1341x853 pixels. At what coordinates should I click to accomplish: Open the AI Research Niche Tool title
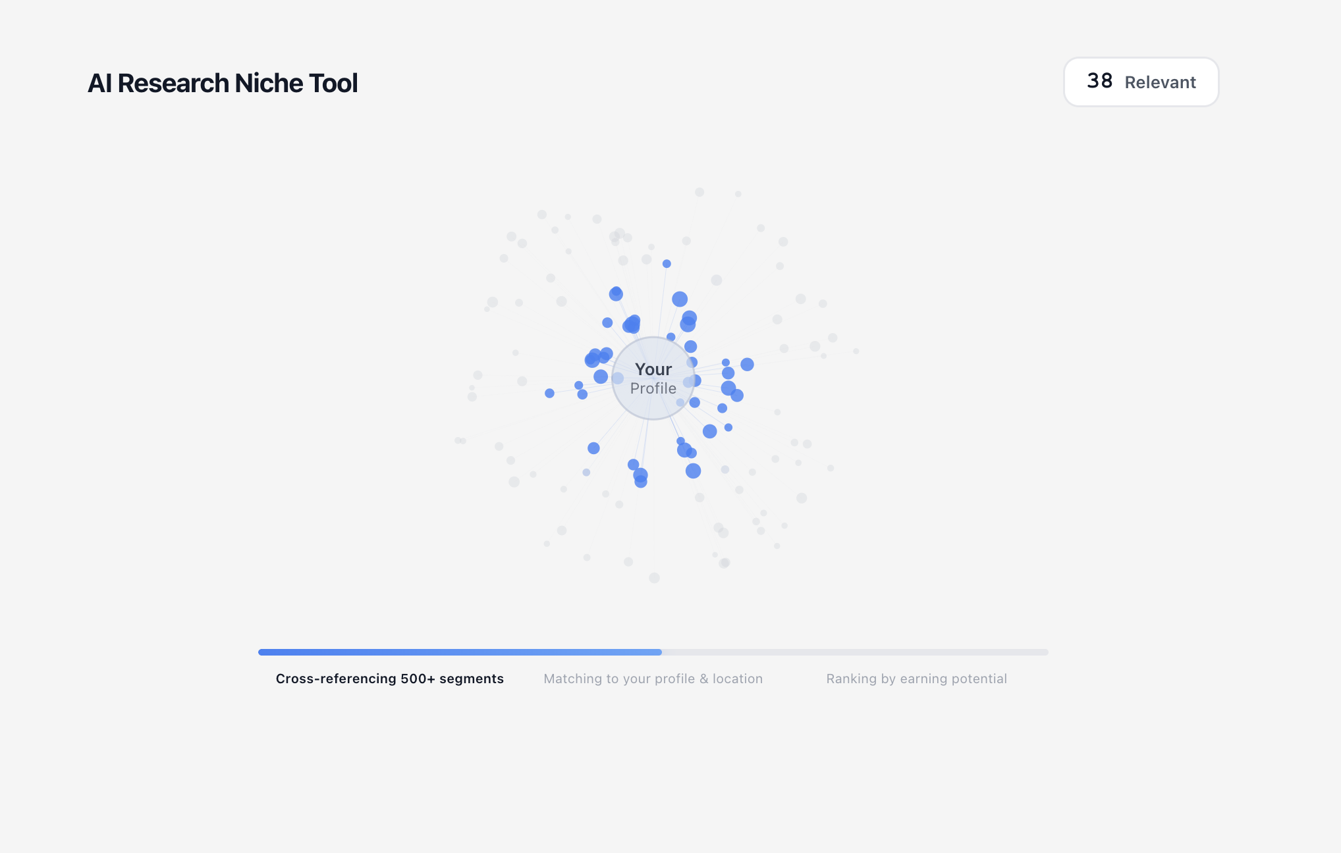(223, 83)
